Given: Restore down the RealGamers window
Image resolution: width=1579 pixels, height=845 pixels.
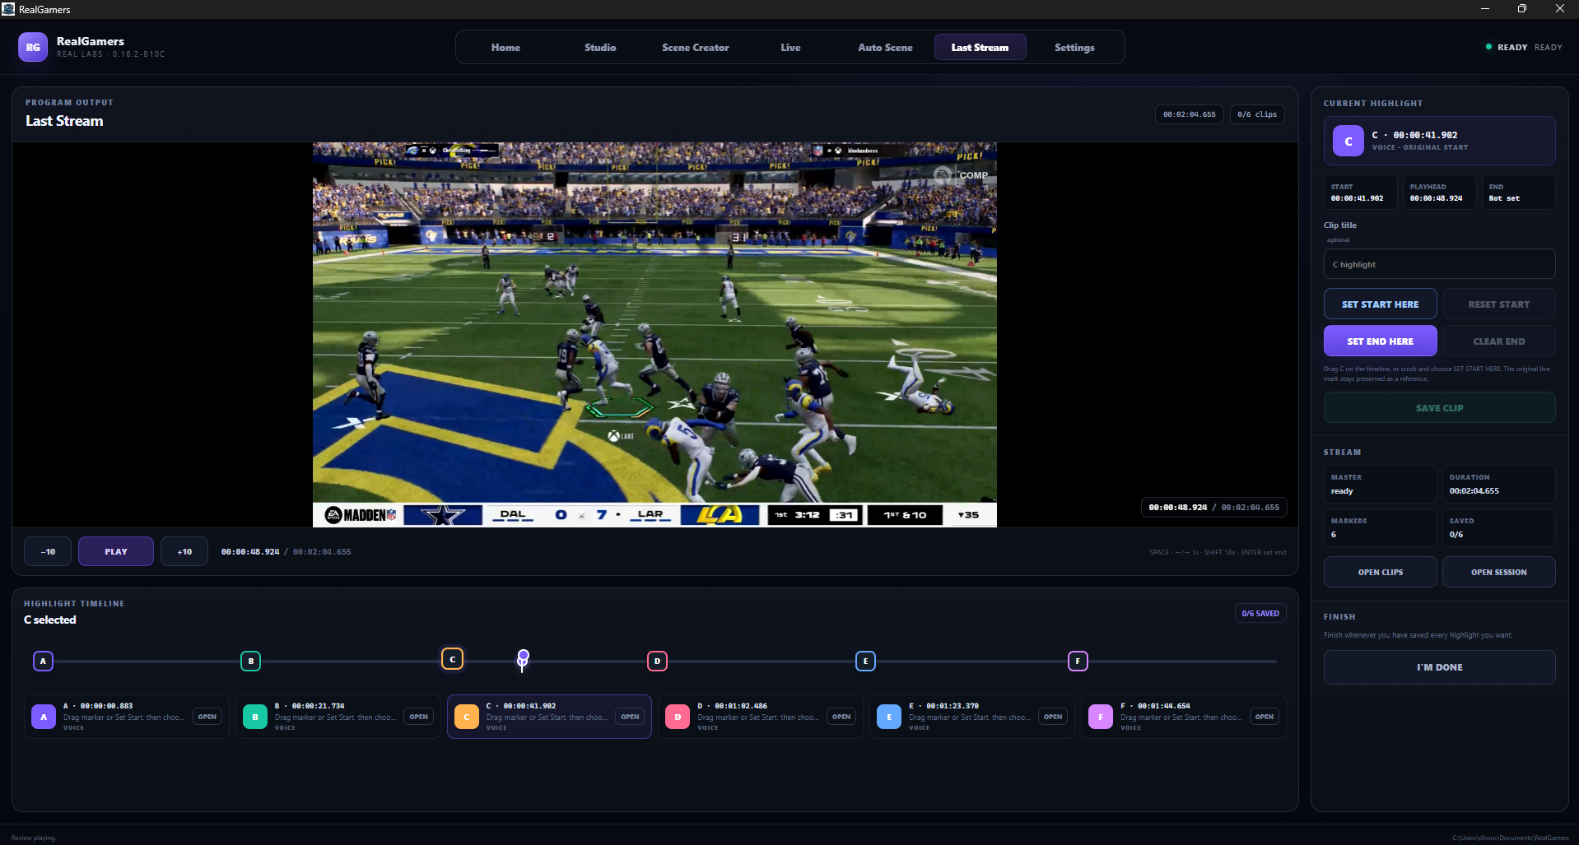Looking at the screenshot, I should pos(1522,9).
